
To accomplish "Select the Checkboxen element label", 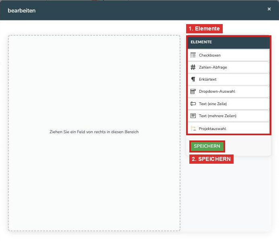I will click(209, 55).
